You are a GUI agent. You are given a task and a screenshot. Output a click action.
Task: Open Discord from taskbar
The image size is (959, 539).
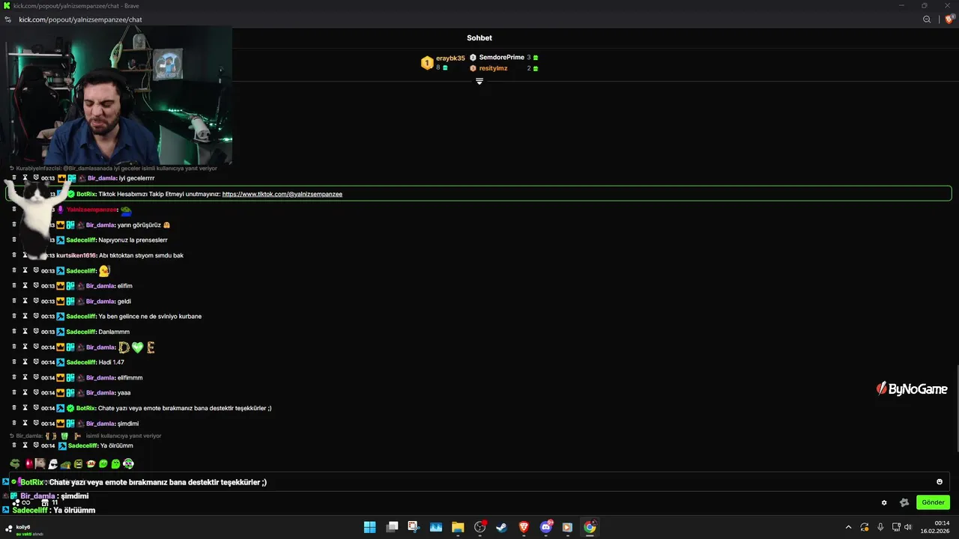(545, 527)
